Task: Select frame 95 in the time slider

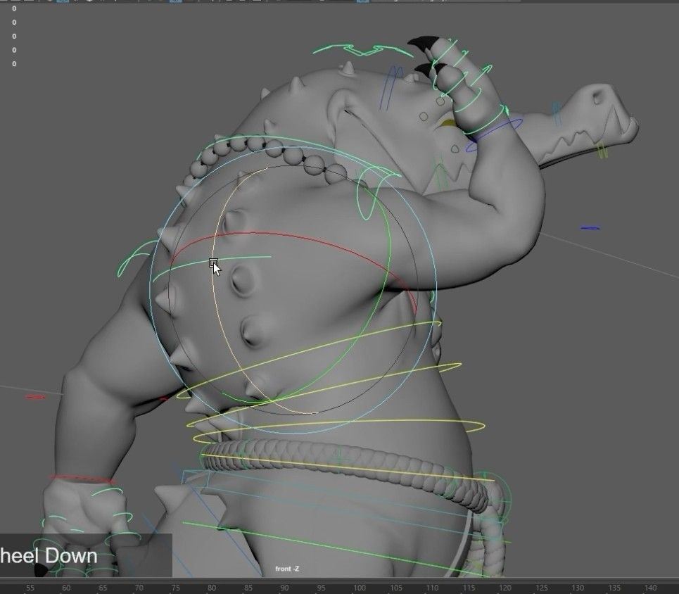Action: coord(321,588)
